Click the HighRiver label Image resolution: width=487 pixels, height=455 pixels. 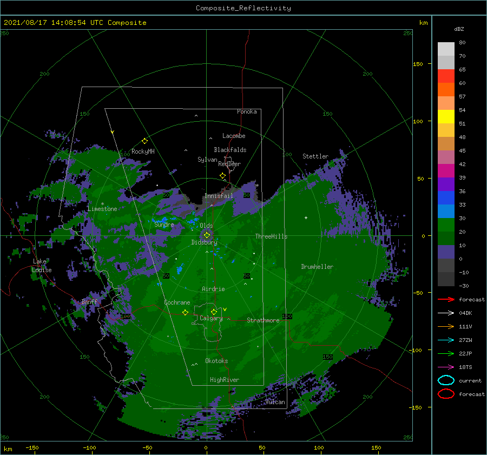click(x=225, y=380)
